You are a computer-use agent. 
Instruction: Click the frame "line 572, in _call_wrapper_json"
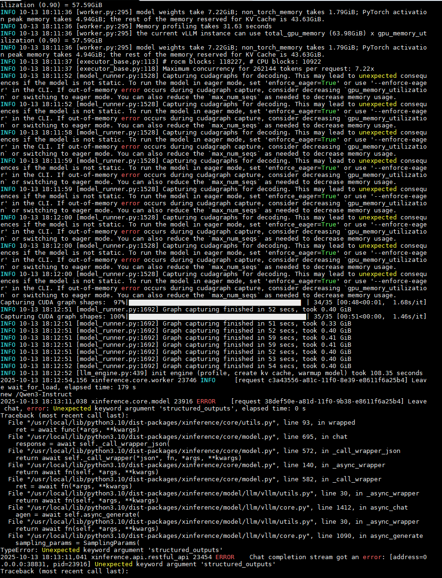pyautogui.click(x=342, y=451)
